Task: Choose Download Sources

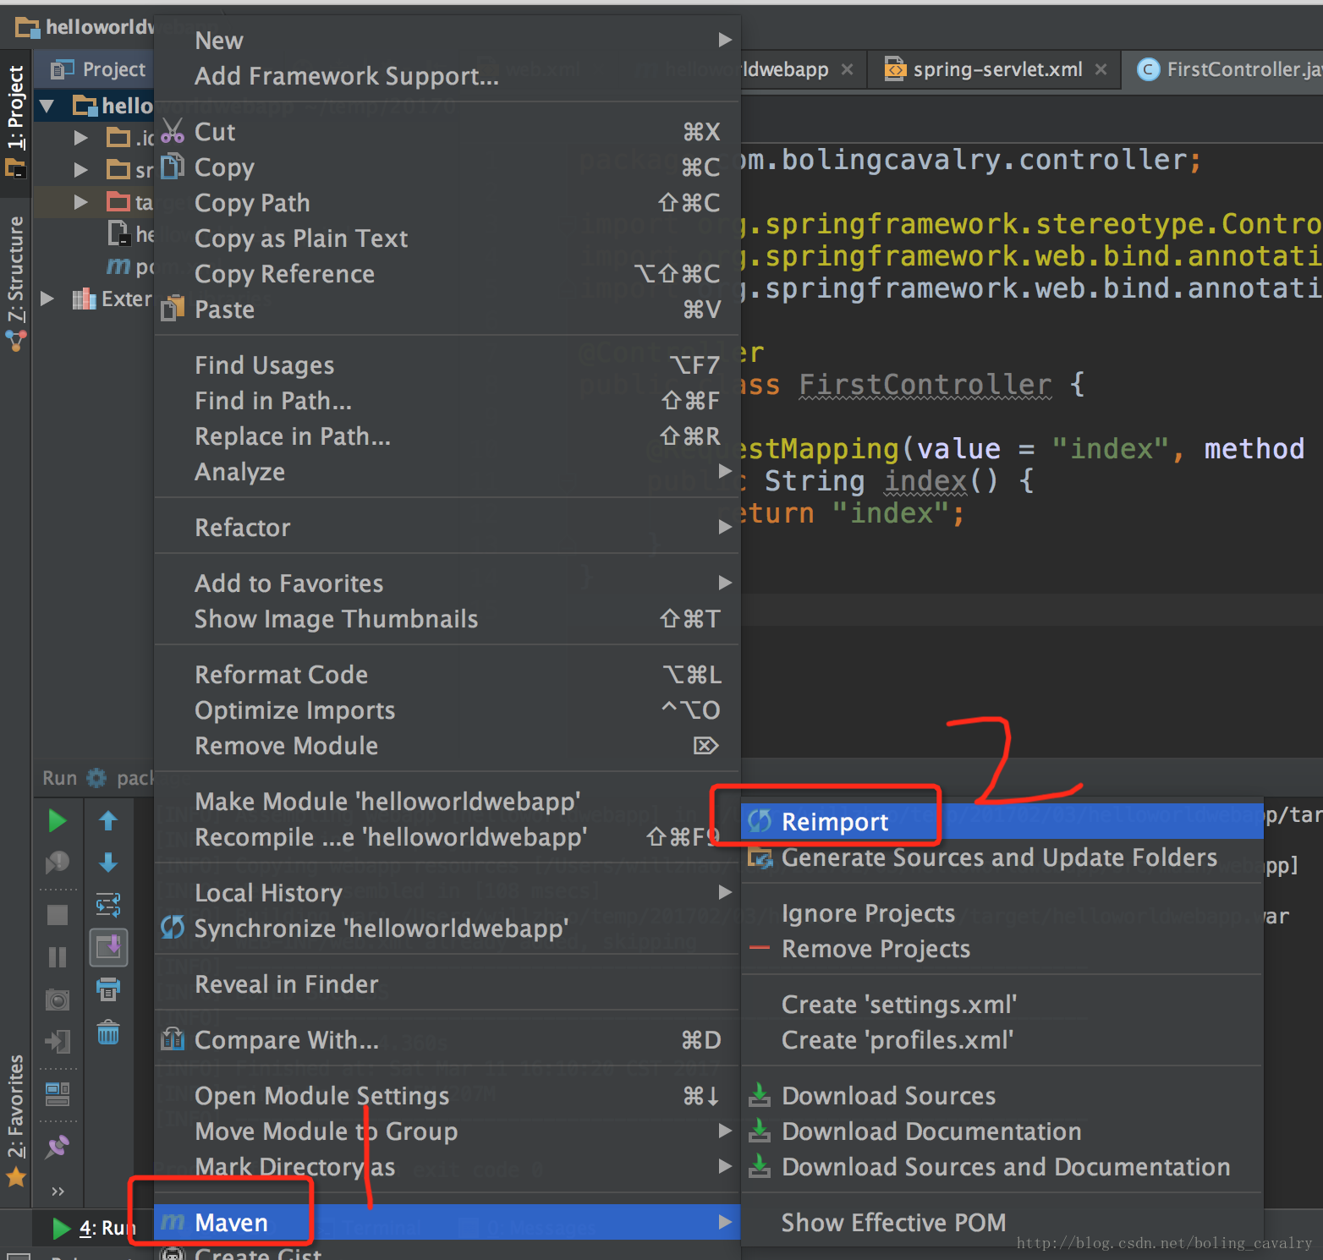Action: coord(1002,1096)
